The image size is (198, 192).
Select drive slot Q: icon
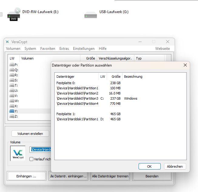click(12, 70)
